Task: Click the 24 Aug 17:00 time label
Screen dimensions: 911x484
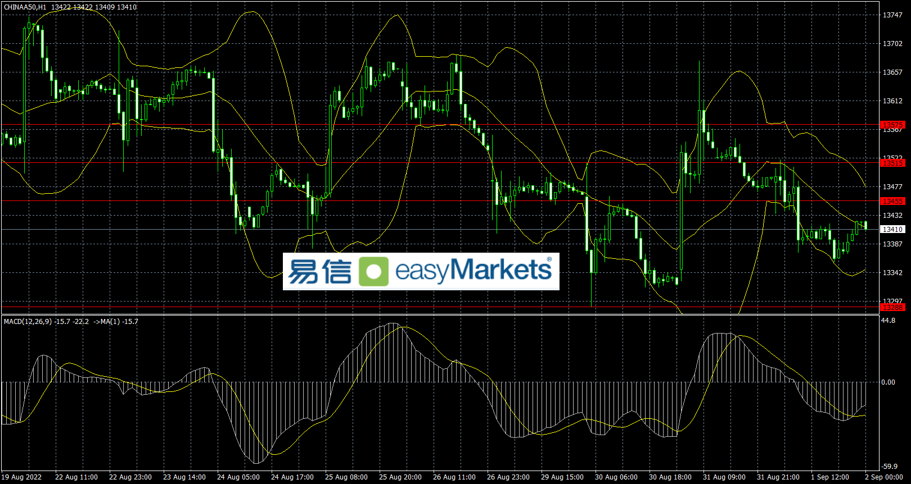Action: 292,477
